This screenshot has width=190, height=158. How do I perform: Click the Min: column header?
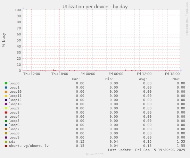point(109,79)
